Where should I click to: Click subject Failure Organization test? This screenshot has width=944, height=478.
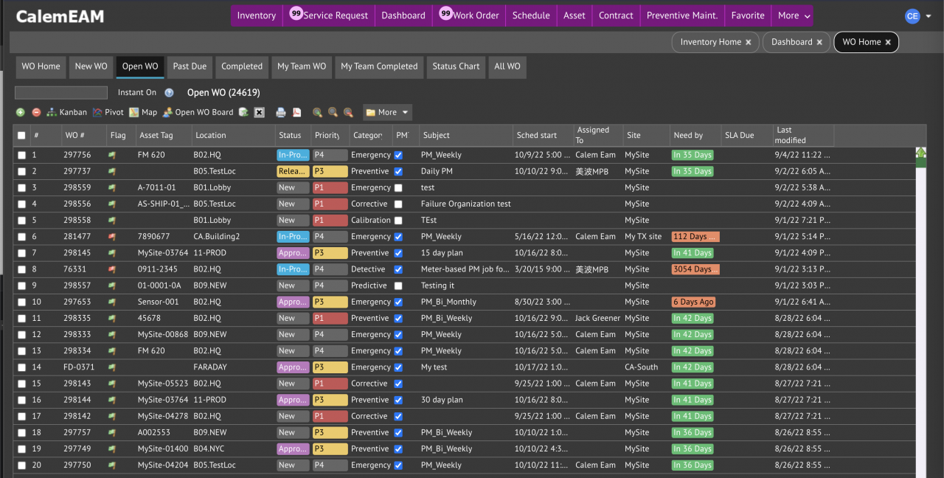[x=466, y=204]
